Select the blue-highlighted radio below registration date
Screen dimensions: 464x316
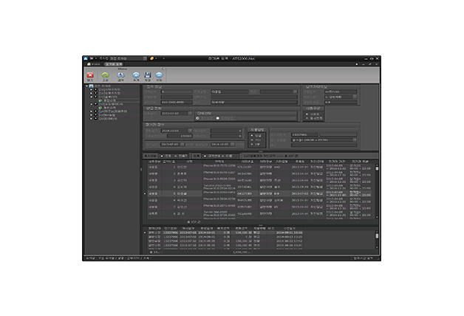[198, 118]
